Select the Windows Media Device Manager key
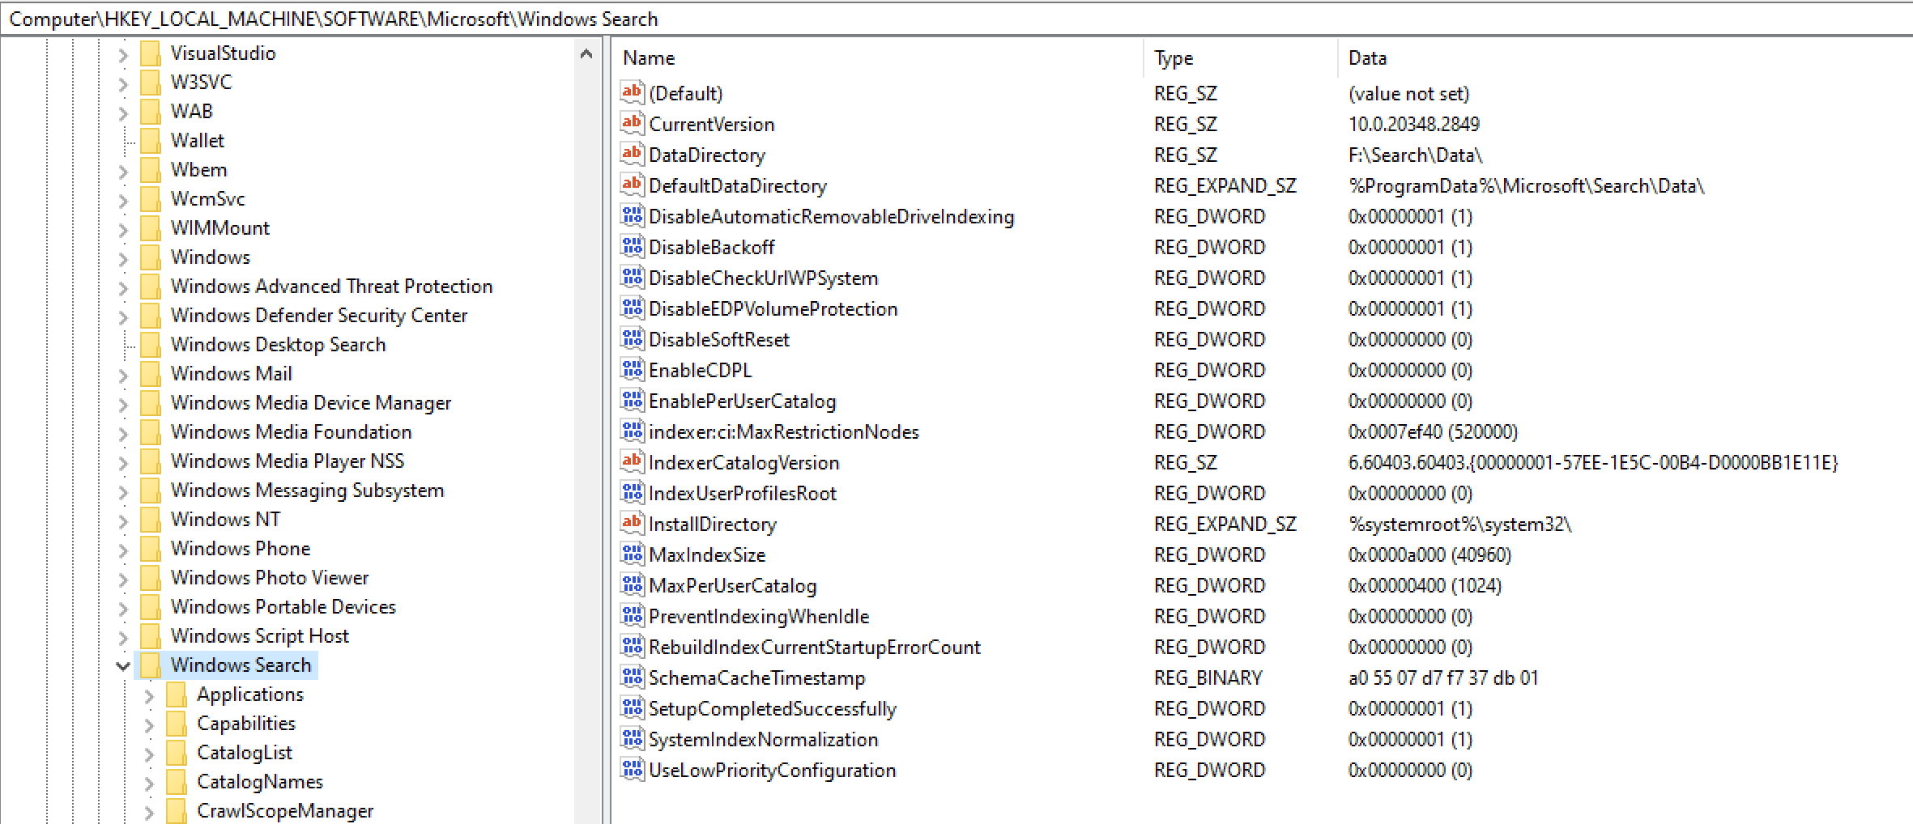 [311, 402]
